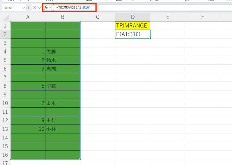Image resolution: width=232 pixels, height=165 pixels.
Task: Click the cell containing 佐藤
Action: click(63, 52)
